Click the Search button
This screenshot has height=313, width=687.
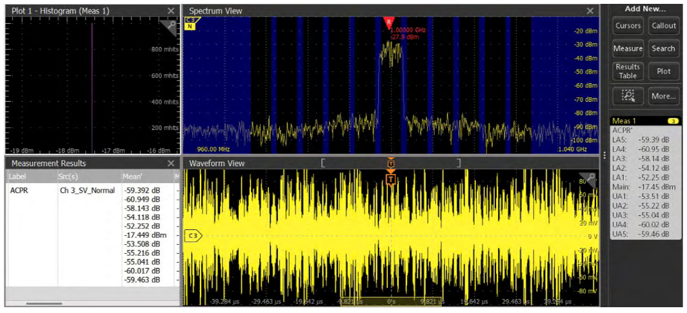click(663, 48)
